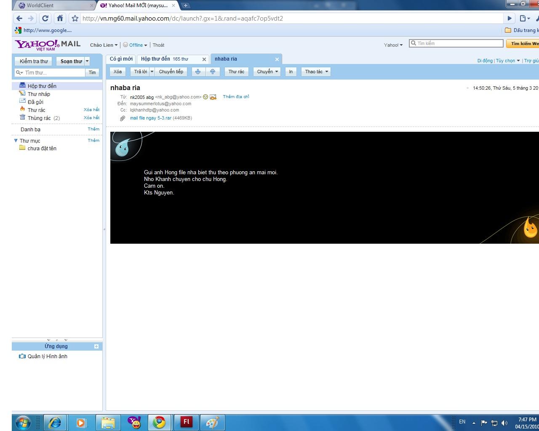Bookmark page with the star icon
The image size is (539, 431).
75,19
